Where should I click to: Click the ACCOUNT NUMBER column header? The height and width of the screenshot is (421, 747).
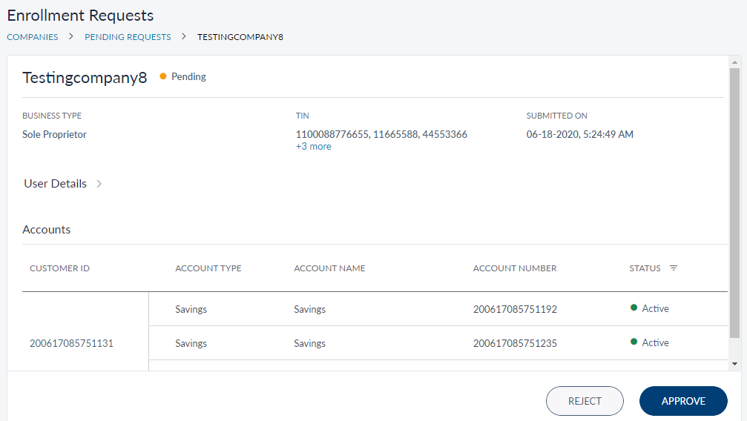515,268
